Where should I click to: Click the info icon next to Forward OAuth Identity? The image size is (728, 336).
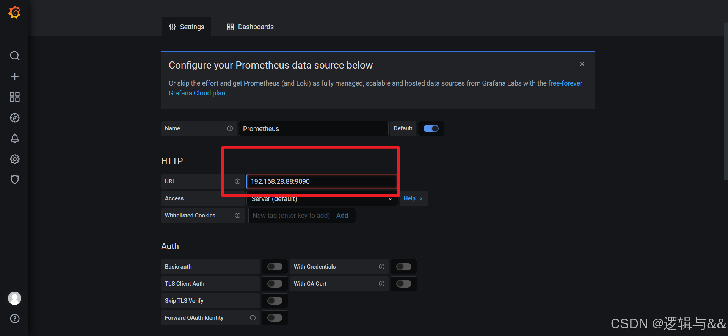tap(253, 318)
